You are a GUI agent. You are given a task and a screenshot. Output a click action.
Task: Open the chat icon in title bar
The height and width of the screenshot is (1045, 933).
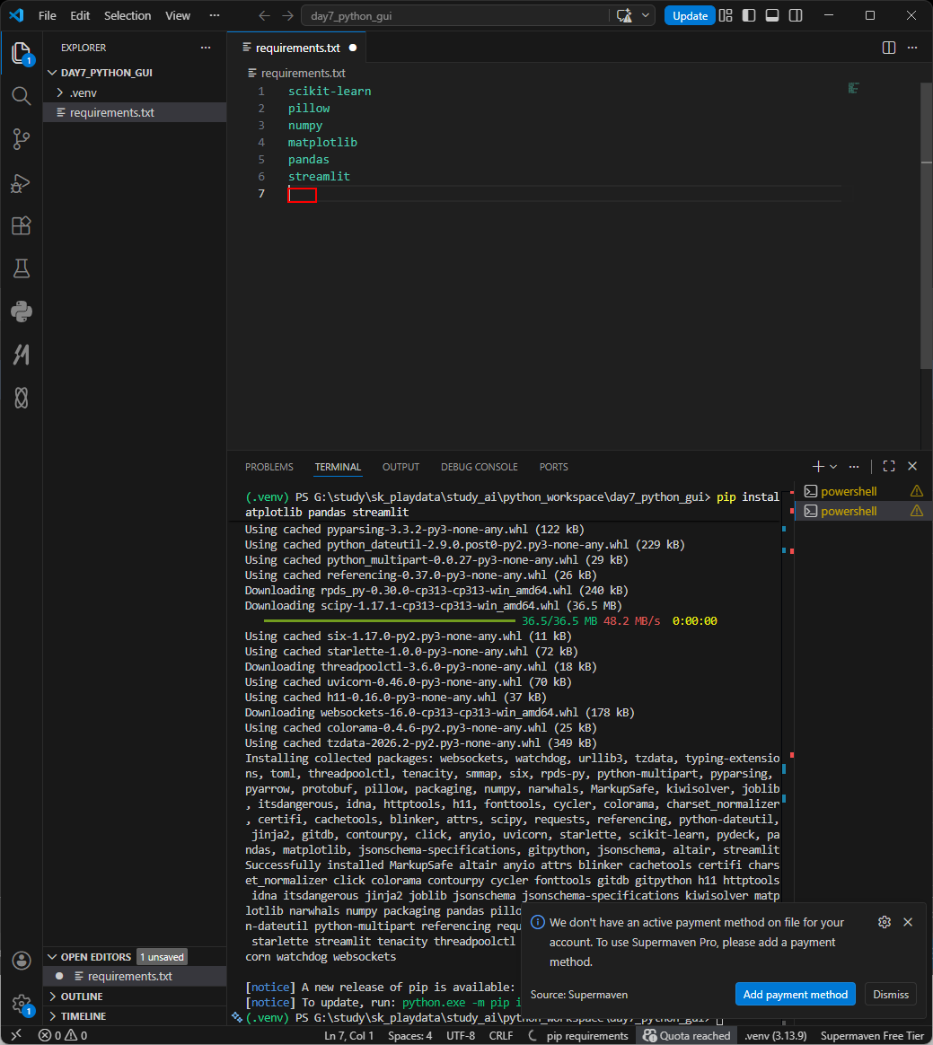pyautogui.click(x=624, y=15)
